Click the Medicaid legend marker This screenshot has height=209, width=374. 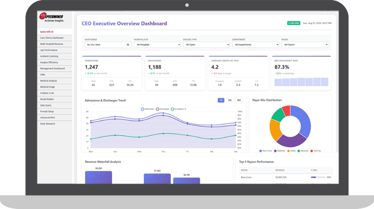tap(299, 151)
